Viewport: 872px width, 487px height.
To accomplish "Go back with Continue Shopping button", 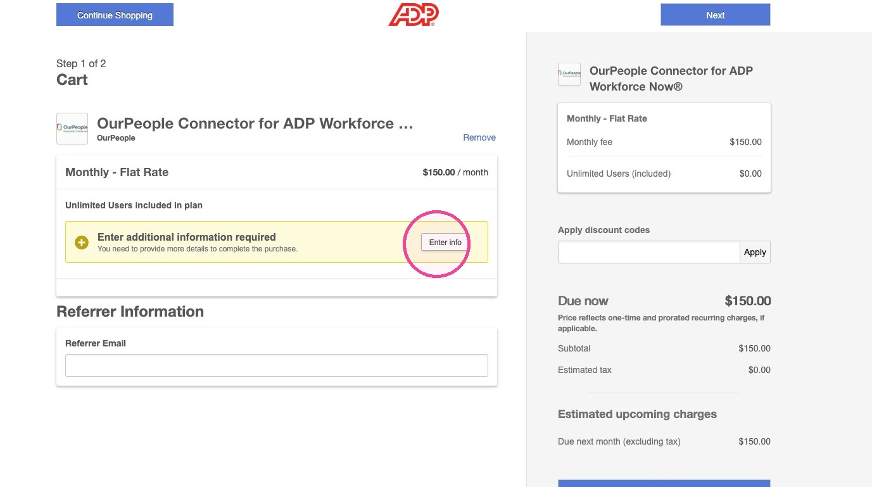I will 115,15.
